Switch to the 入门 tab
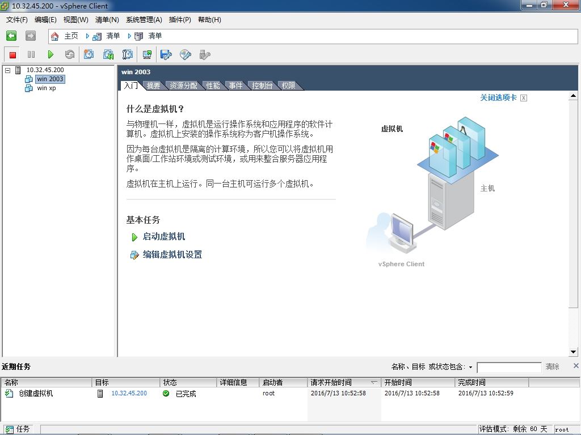The width and height of the screenshot is (581, 435). [131, 86]
